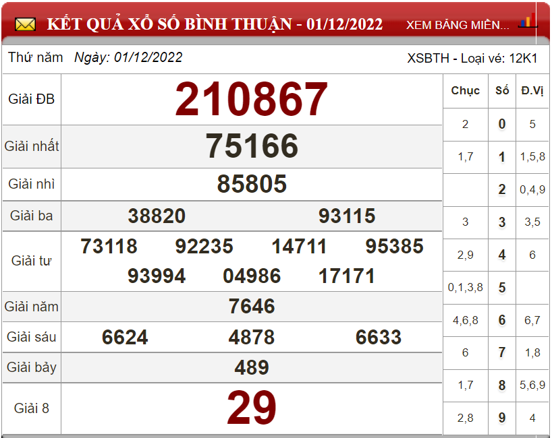Click the envelope mail icon in header
Viewport: 552px width, 438px height.
(x=25, y=25)
